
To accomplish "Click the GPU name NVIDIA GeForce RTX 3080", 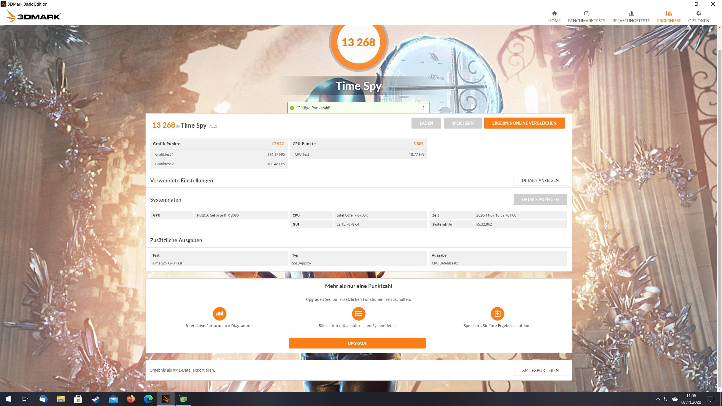I will (x=218, y=215).
